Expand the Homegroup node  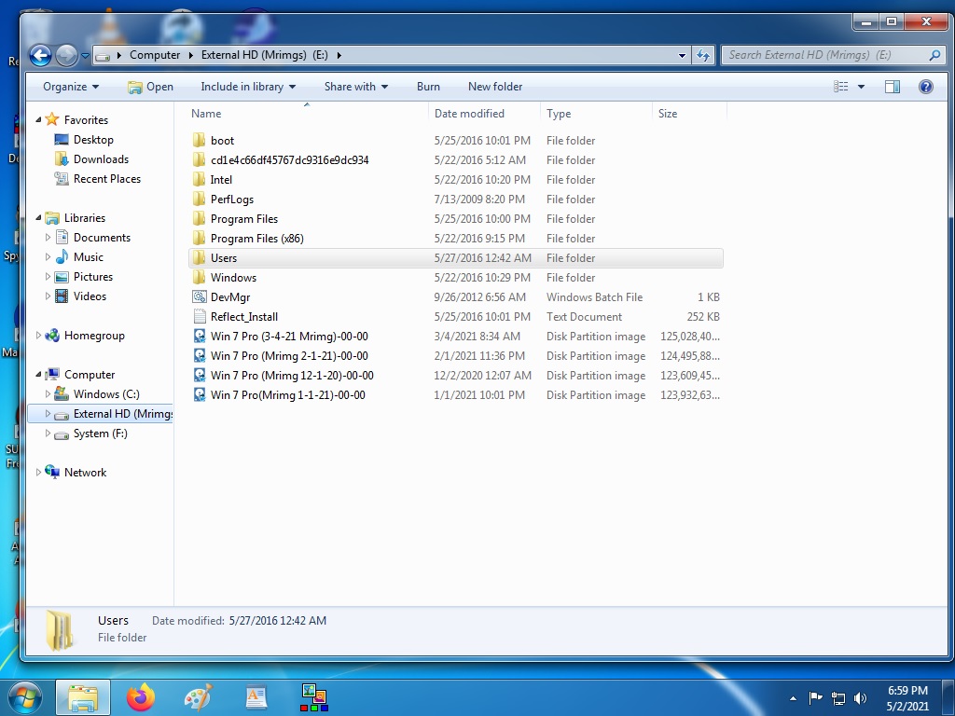[x=38, y=336]
